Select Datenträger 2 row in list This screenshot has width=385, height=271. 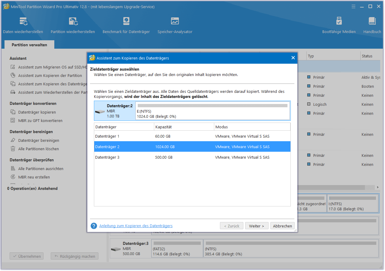click(192, 147)
